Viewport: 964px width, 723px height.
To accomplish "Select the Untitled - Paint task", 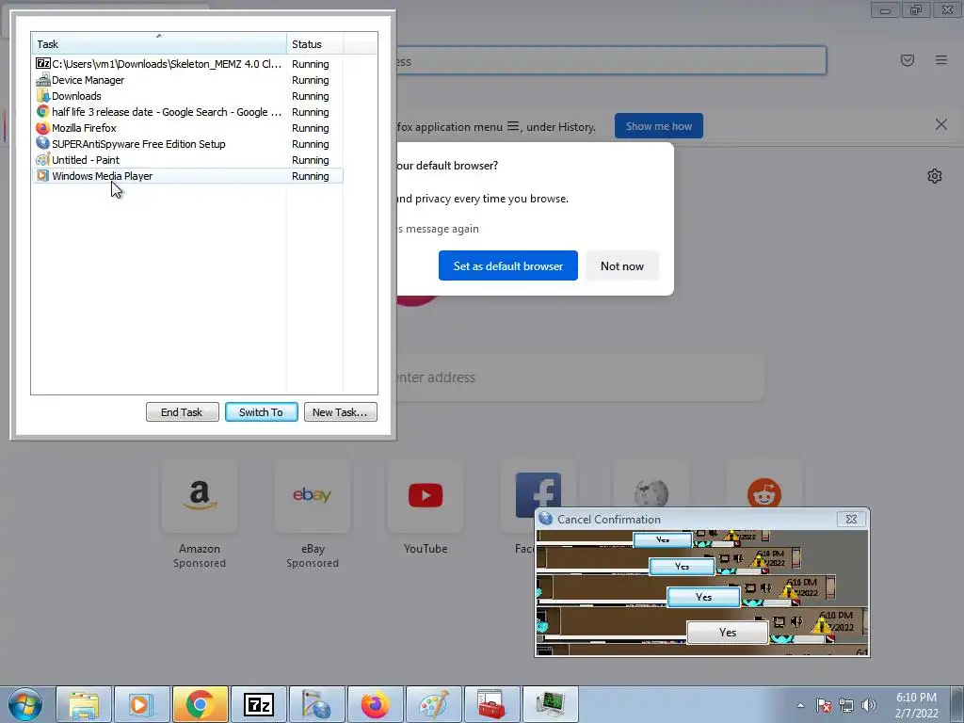I will coord(187,160).
